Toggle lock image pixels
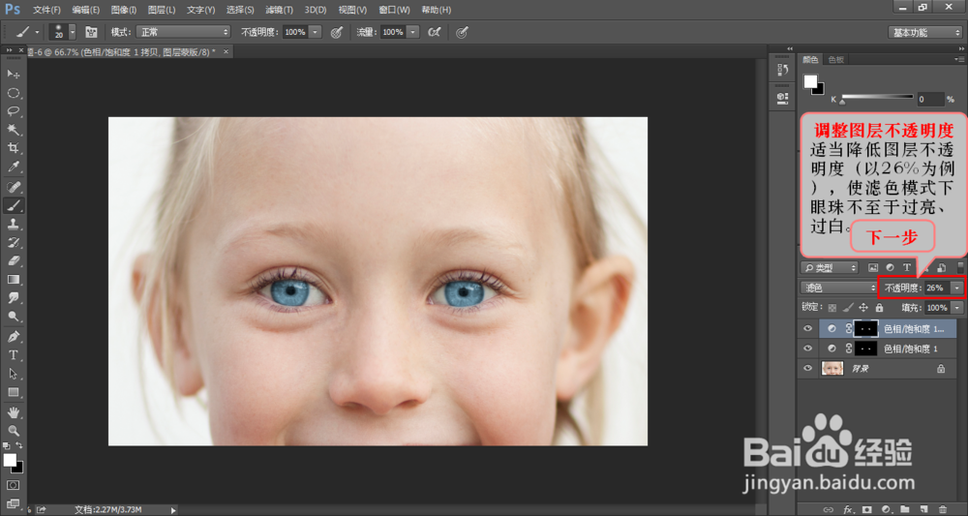 click(848, 308)
